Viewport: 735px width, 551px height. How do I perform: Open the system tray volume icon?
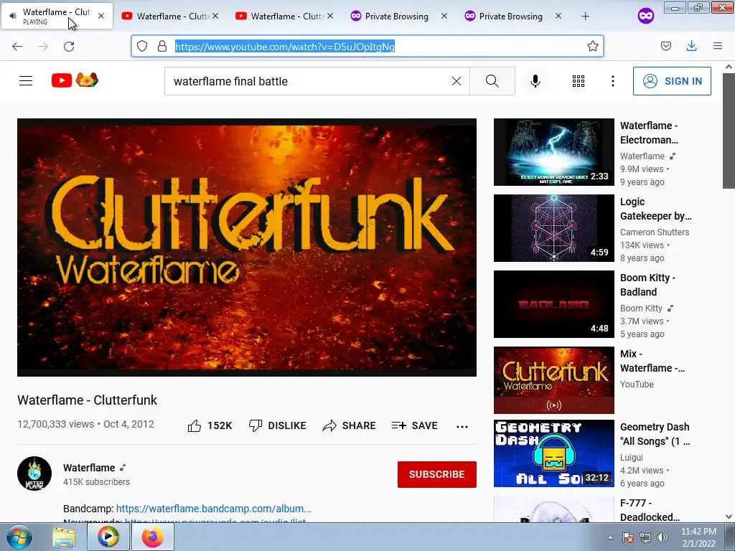[662, 537]
